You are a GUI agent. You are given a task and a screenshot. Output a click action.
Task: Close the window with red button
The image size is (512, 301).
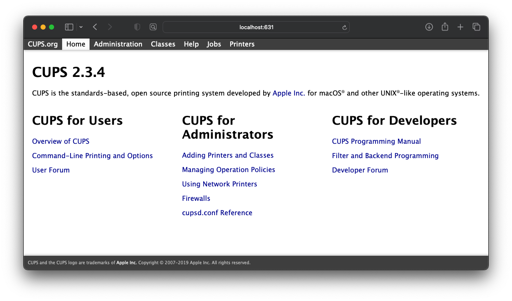(x=35, y=27)
